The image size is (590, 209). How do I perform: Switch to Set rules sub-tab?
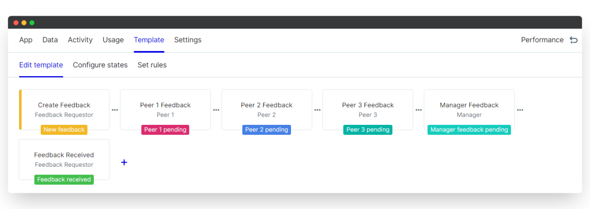(152, 65)
